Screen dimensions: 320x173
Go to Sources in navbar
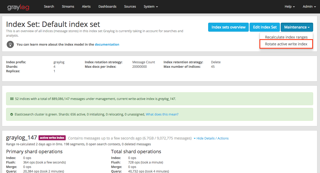coord(130,7)
